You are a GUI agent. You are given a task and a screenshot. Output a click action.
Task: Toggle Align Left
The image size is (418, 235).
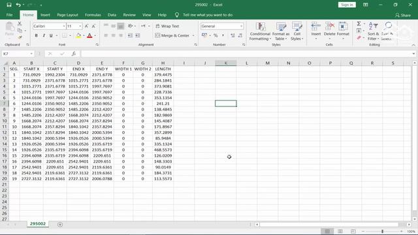(106, 35)
